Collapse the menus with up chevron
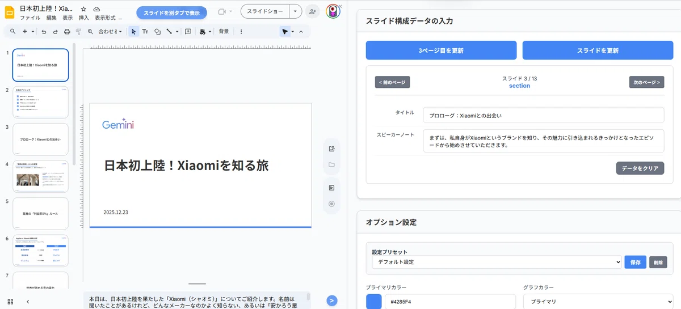 tap(301, 32)
